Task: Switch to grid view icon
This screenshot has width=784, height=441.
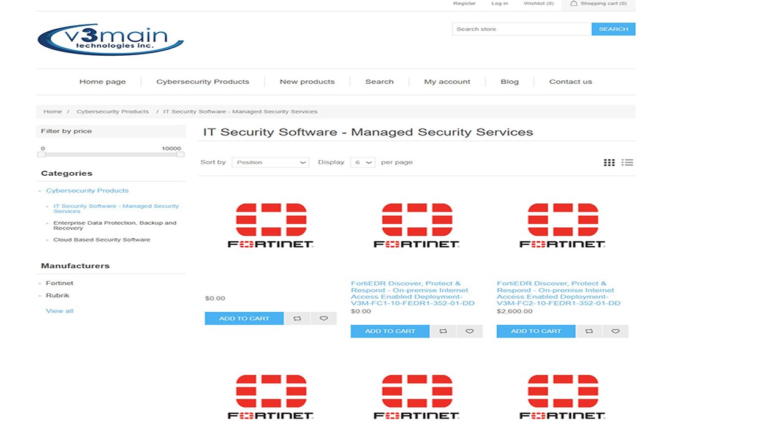Action: (609, 162)
